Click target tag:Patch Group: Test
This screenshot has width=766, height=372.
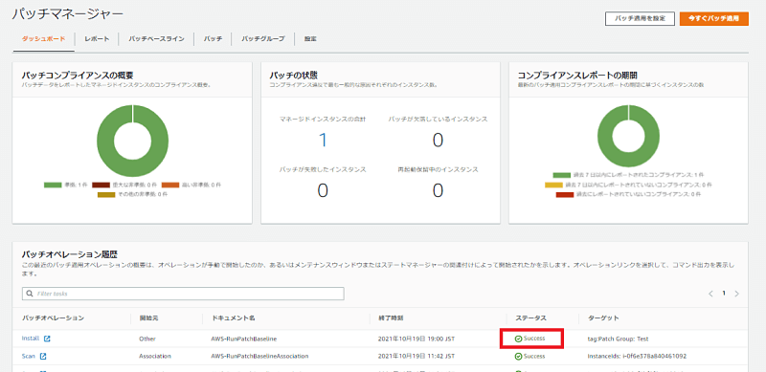click(x=618, y=339)
